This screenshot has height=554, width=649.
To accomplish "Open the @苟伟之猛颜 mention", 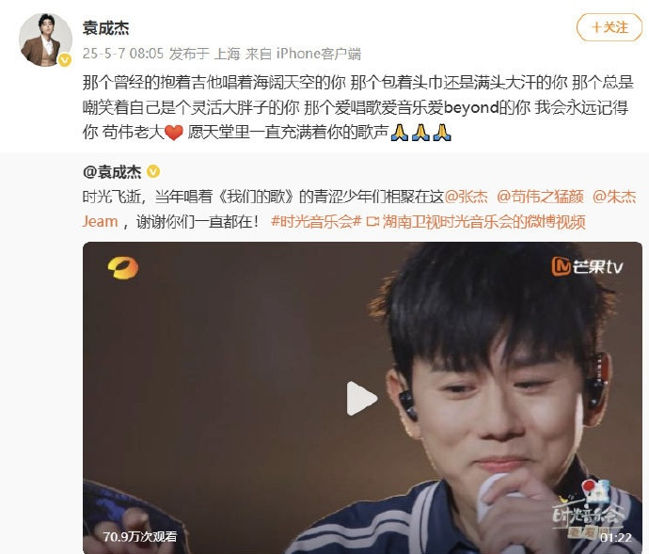I will (x=540, y=197).
